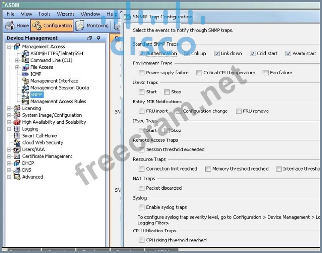This screenshot has height=253, width=322.
Task: Click the Management Access Rules icon
Action: (25, 102)
